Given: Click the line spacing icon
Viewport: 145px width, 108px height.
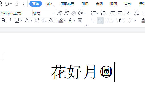Looking at the screenshot, I should [x=131, y=20].
